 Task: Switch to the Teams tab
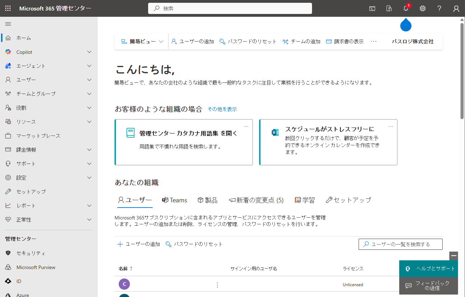tap(174, 200)
